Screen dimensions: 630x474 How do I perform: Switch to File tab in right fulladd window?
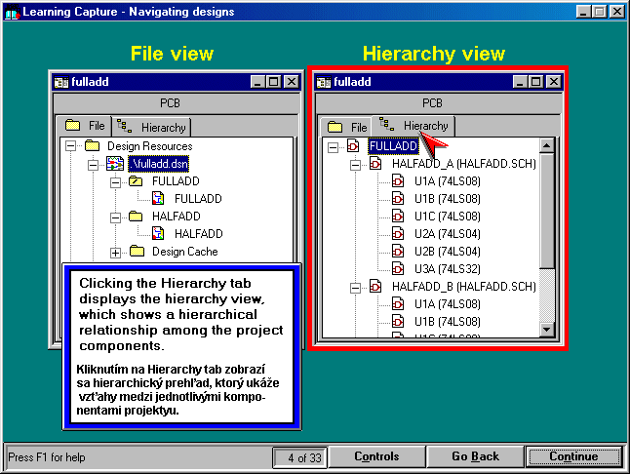(348, 127)
